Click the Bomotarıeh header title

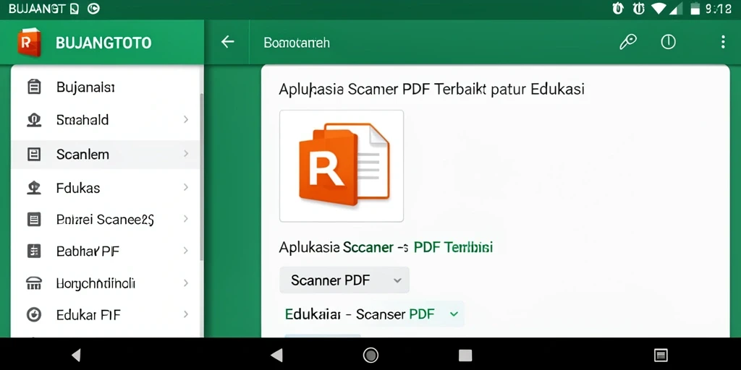pos(297,43)
